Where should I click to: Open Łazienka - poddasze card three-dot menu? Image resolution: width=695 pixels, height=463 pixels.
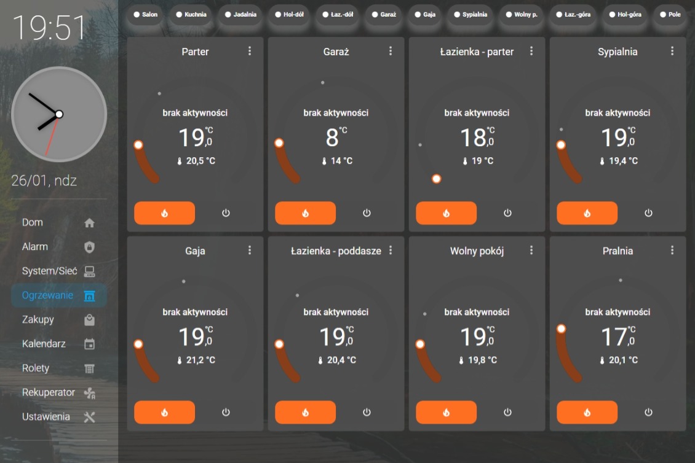391,251
